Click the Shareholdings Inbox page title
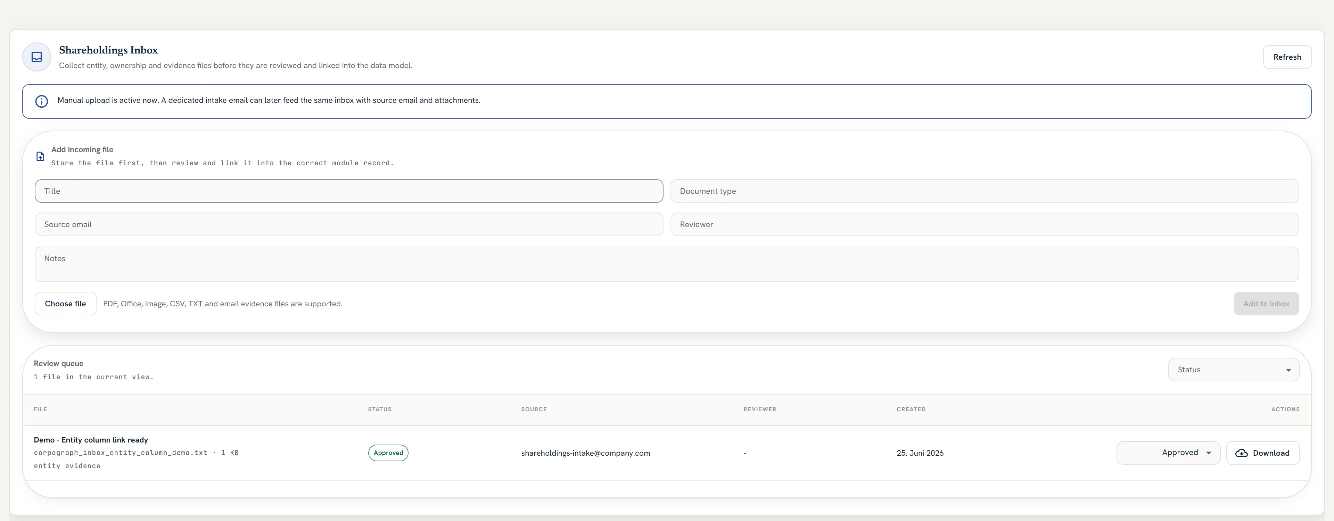Screen dimensions: 1334x521 pos(108,50)
